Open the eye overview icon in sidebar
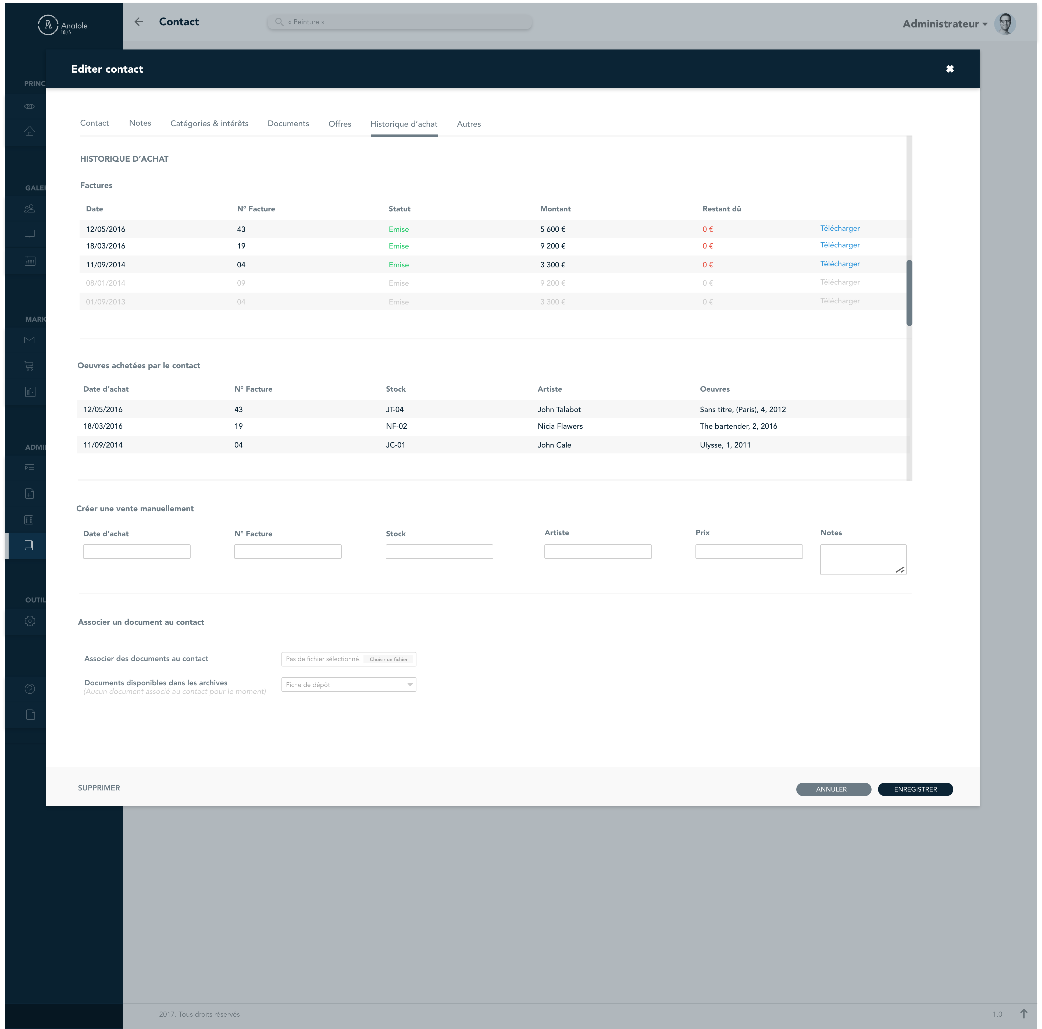 (x=30, y=106)
